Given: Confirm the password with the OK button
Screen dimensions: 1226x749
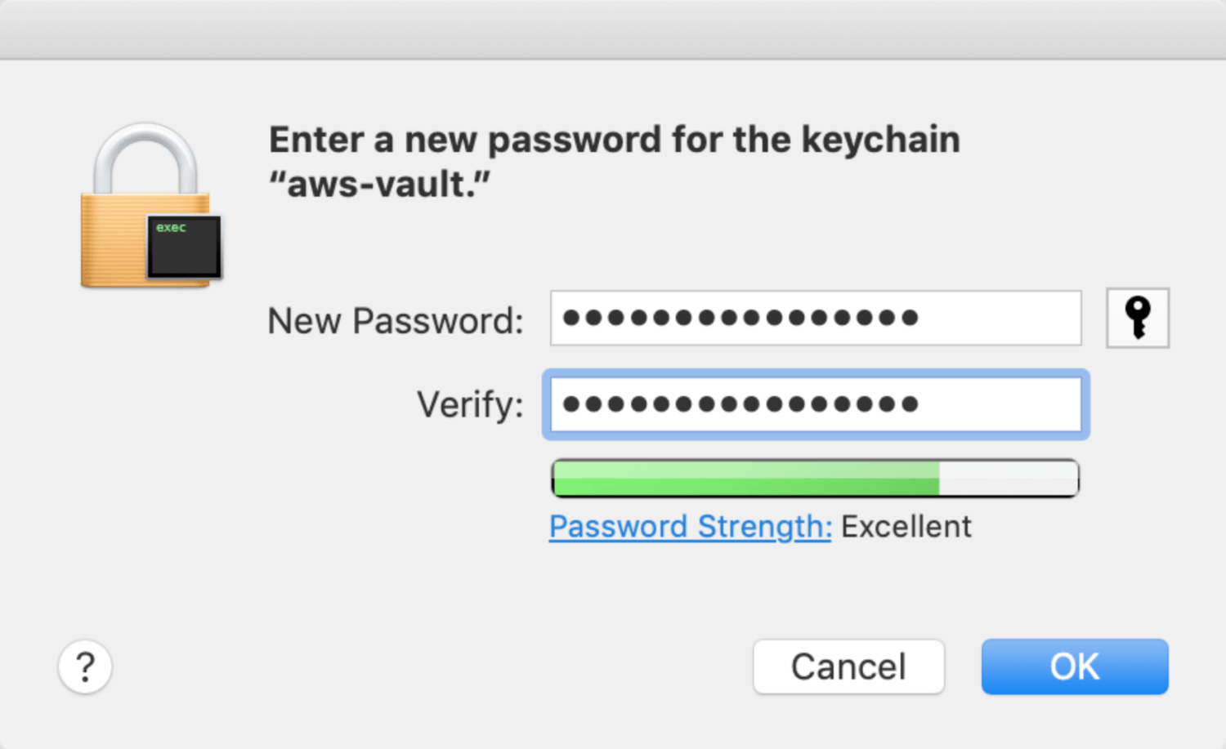Looking at the screenshot, I should coord(1075,667).
